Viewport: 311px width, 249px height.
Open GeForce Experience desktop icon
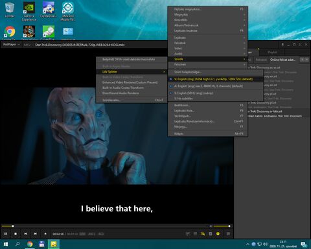click(29, 11)
